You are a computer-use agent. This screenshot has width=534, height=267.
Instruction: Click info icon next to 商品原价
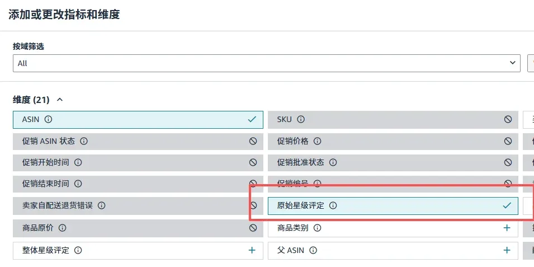pos(63,228)
